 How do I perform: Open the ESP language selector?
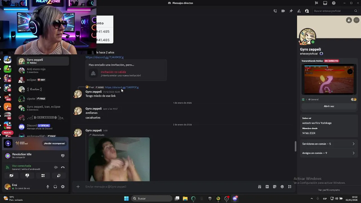coord(325,198)
